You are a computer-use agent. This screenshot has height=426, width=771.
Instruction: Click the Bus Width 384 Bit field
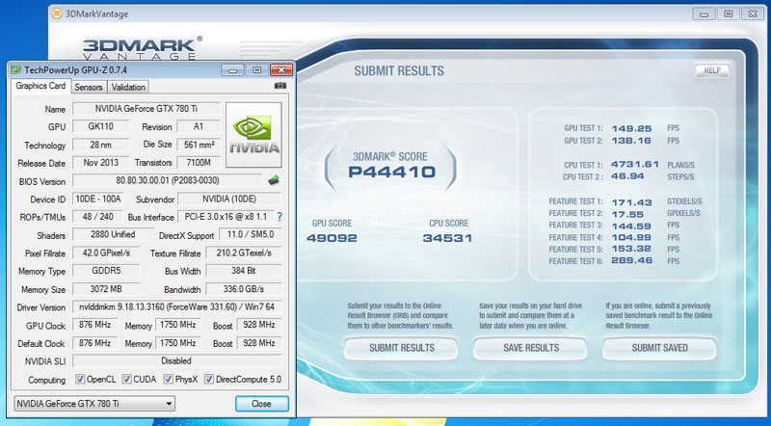point(244,271)
